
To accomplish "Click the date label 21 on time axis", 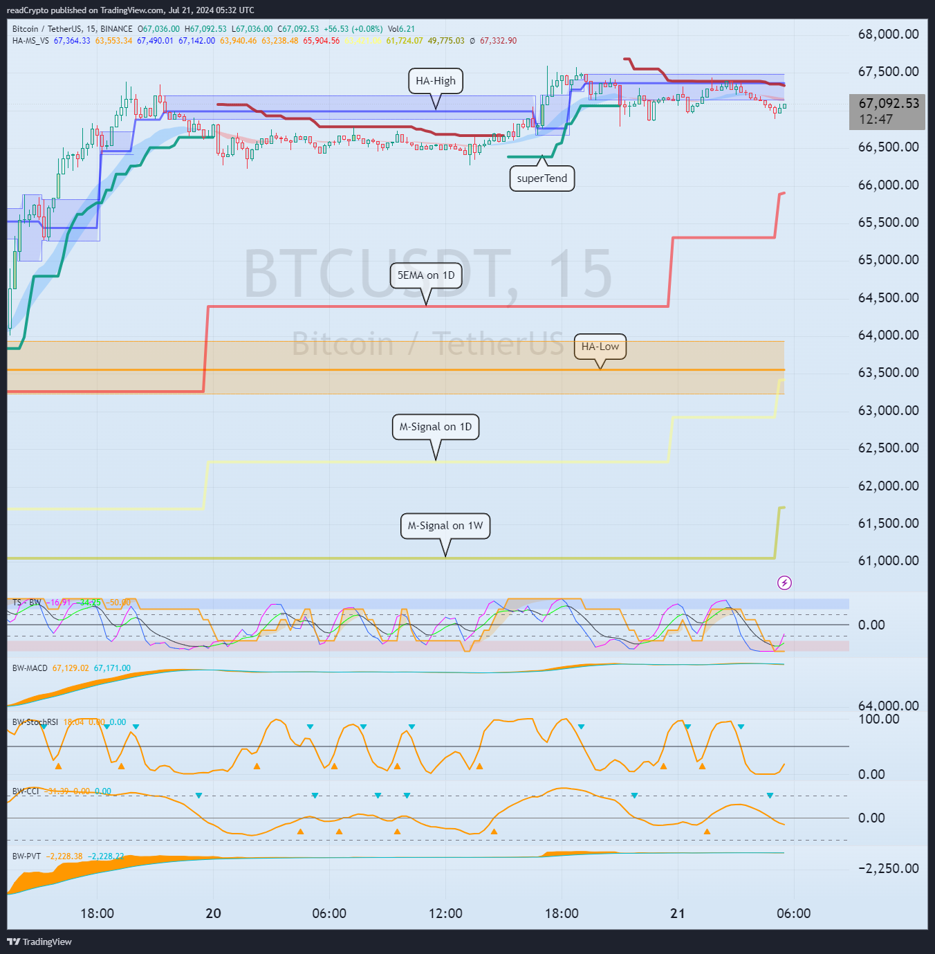I will [678, 913].
